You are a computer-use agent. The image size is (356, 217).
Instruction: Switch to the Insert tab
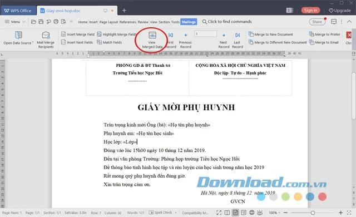93,22
